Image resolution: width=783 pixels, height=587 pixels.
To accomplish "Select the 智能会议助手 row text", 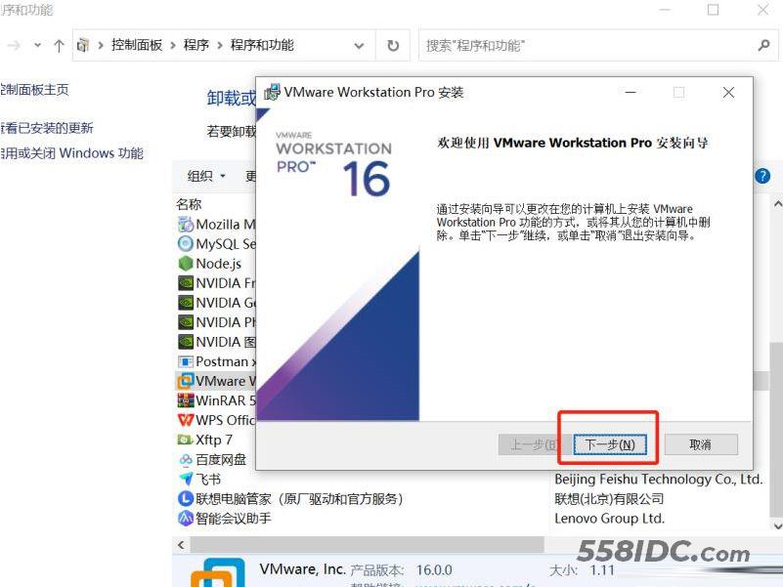I will pos(234,518).
